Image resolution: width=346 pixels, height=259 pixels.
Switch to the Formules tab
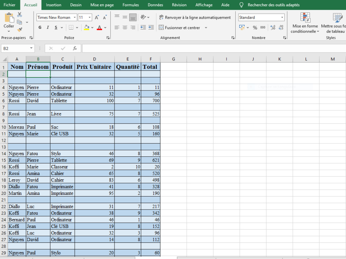tap(131, 5)
